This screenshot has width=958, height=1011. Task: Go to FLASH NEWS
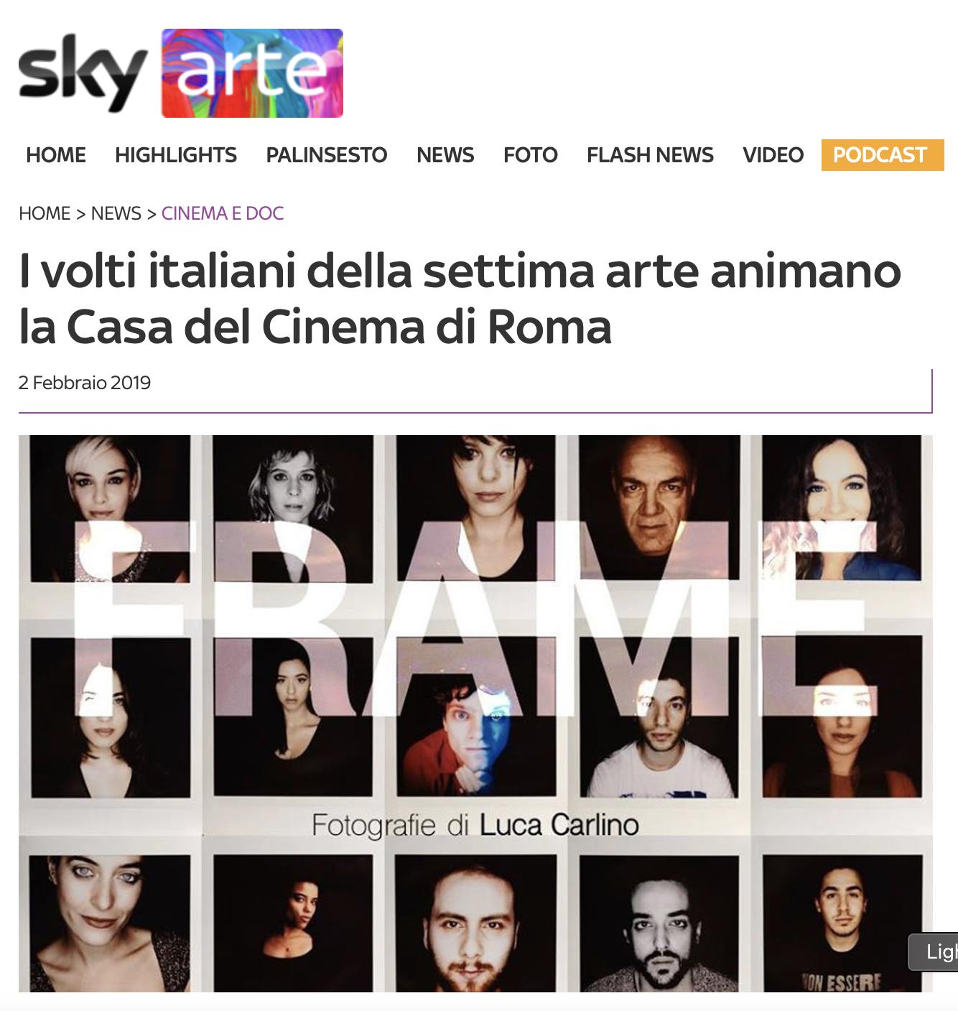click(x=650, y=155)
